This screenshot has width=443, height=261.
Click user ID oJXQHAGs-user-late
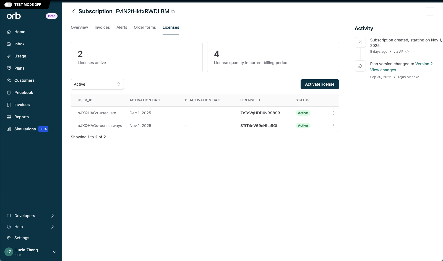(97, 113)
